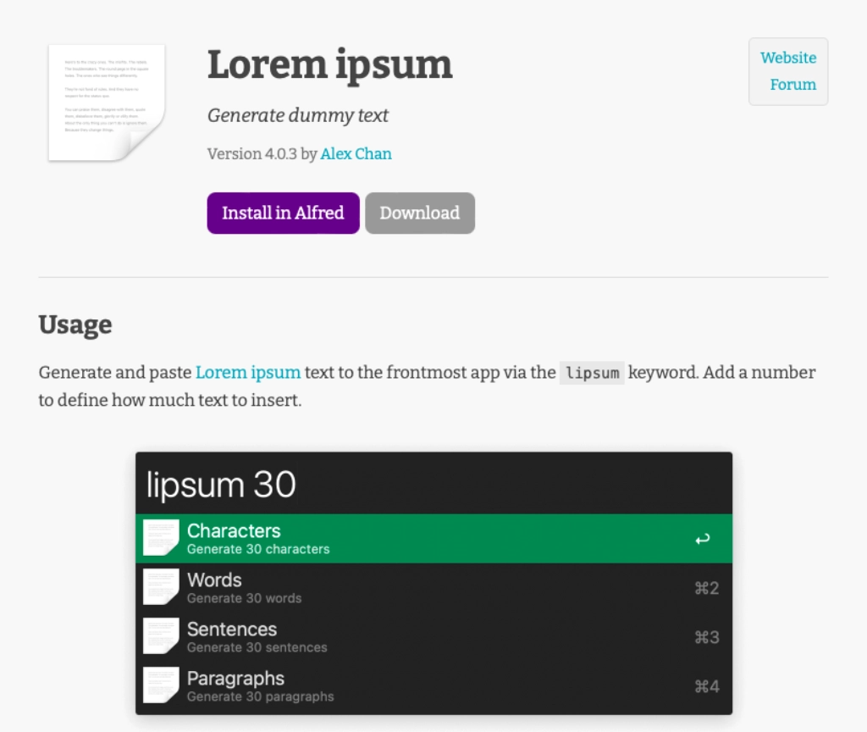Click the Paragraphs row document icon
The height and width of the screenshot is (732, 867).
(x=161, y=685)
